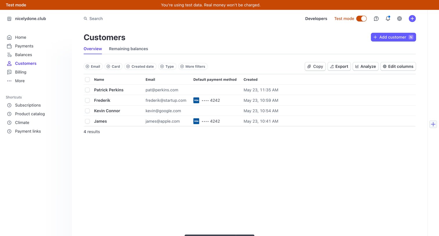Viewport: 439px width, 236px height.
Task: Check the box for Patrick Perkins
Action: click(87, 90)
